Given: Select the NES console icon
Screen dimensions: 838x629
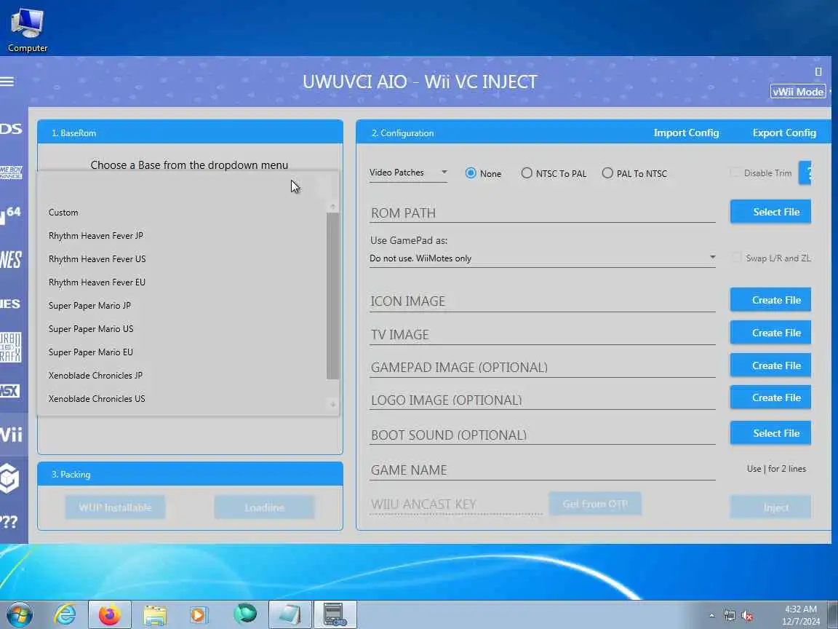Looking at the screenshot, I should coord(11,260).
